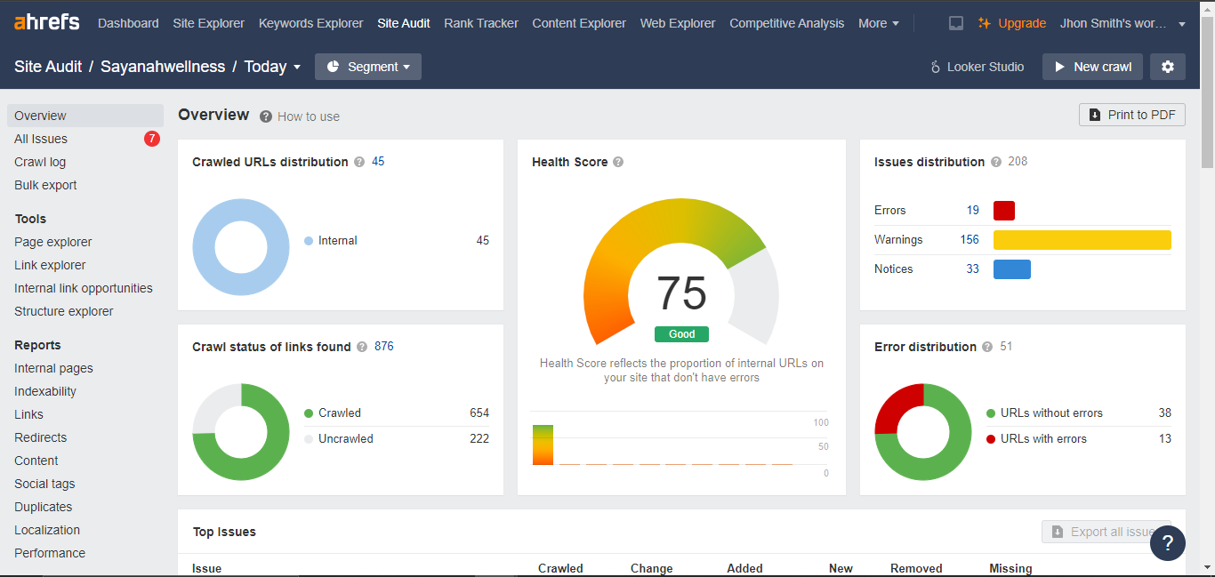Open Bulk export
The height and width of the screenshot is (577, 1215).
pos(45,185)
